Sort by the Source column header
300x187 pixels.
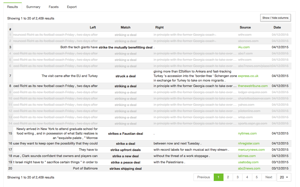pos(245,27)
